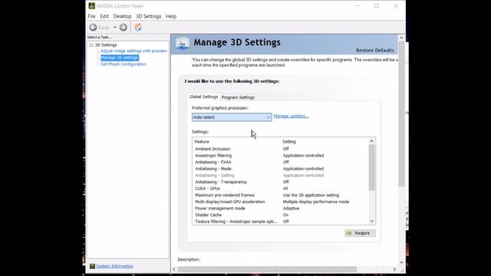Open the System Information link
The width and height of the screenshot is (491, 276).
[x=114, y=266]
